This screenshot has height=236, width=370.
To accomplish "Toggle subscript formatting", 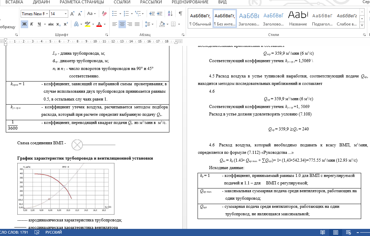I will [x=58, y=24].
